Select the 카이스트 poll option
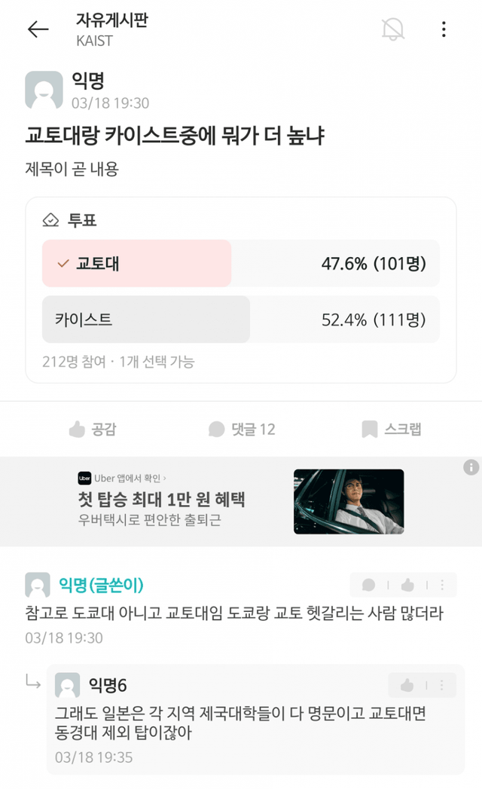The width and height of the screenshot is (482, 789). point(146,320)
